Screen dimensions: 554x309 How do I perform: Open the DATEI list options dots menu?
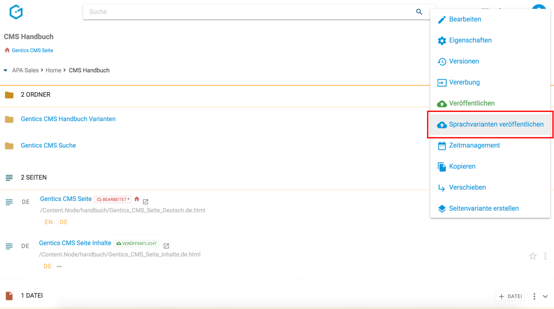[x=534, y=296]
